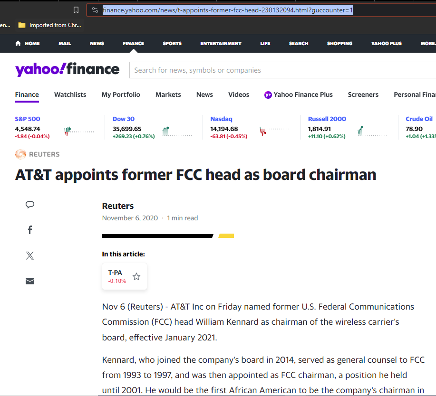Select the Markets tab
Screen dimensions: 436x396
pos(168,94)
